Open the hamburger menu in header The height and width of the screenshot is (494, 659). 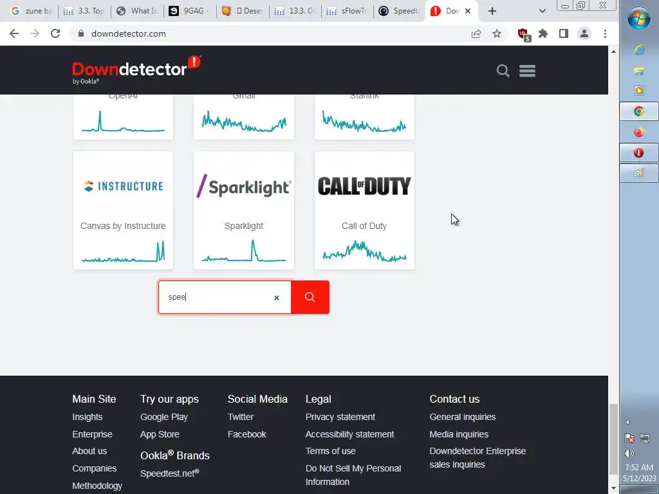tap(527, 71)
